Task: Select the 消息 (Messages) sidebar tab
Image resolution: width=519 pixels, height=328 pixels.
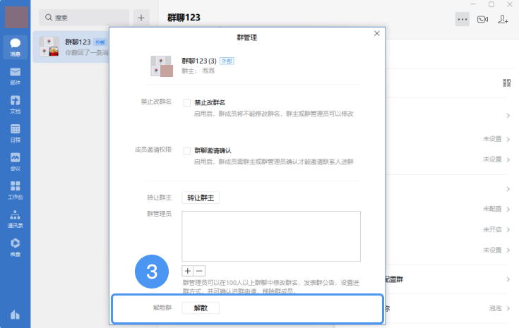Action: [15, 46]
